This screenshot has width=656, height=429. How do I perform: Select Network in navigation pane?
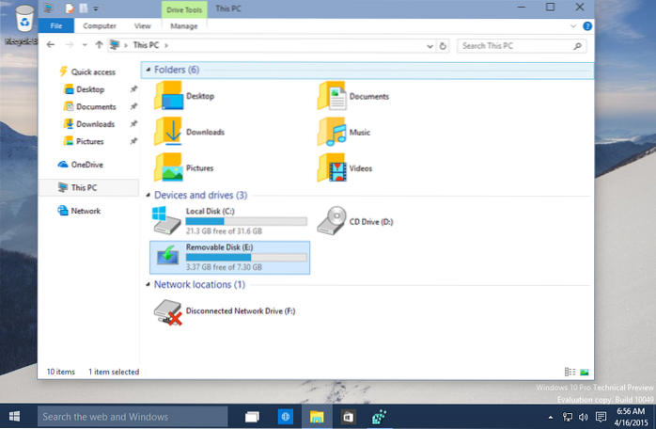79,211
